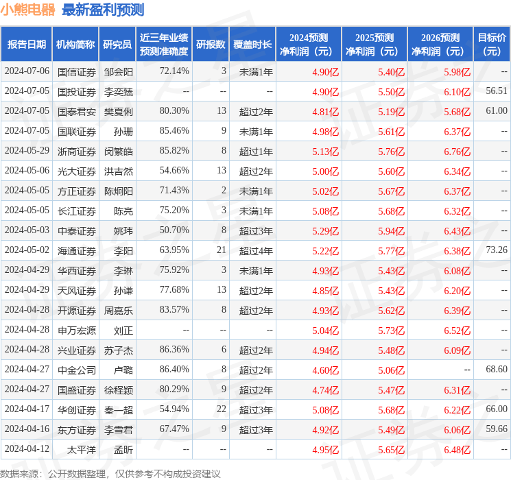Select the 2025预测净利润 column header

375,45
